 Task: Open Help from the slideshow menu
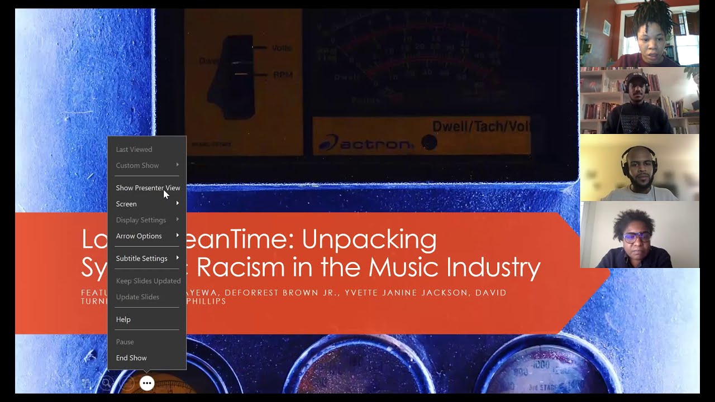pyautogui.click(x=147, y=319)
